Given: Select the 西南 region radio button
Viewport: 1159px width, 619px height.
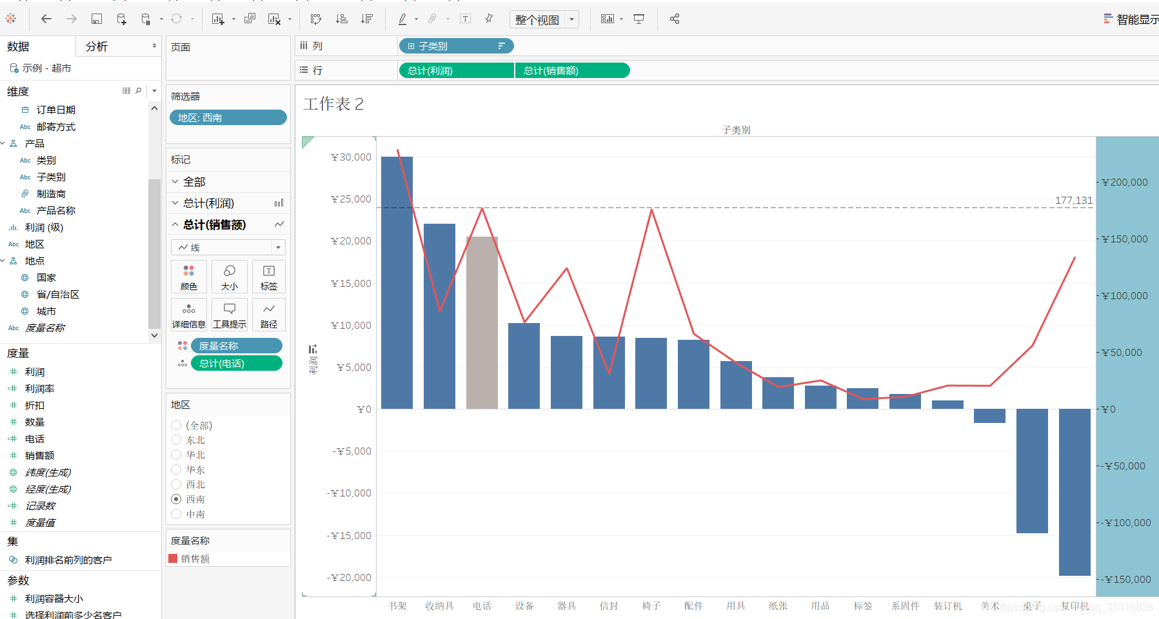Looking at the screenshot, I should [x=176, y=499].
